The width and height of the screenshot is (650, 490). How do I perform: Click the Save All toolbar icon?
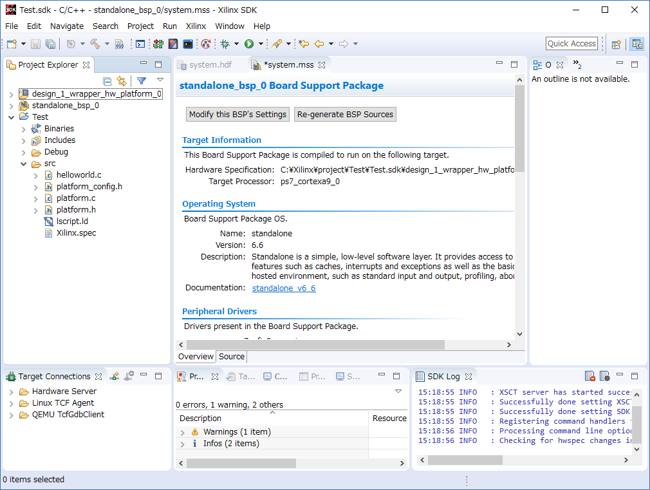(x=51, y=44)
